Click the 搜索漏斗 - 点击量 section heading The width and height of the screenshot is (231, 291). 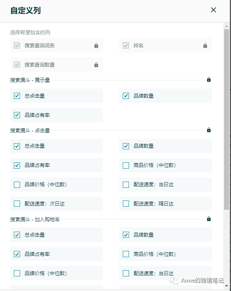coord(30,130)
